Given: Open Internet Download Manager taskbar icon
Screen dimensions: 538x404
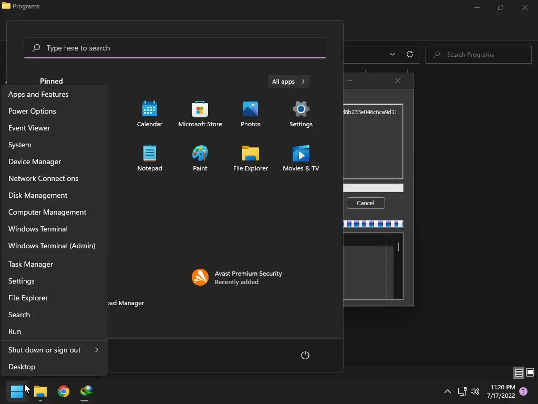Looking at the screenshot, I should pyautogui.click(x=86, y=391).
